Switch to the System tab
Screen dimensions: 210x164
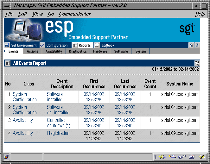pos(141,51)
